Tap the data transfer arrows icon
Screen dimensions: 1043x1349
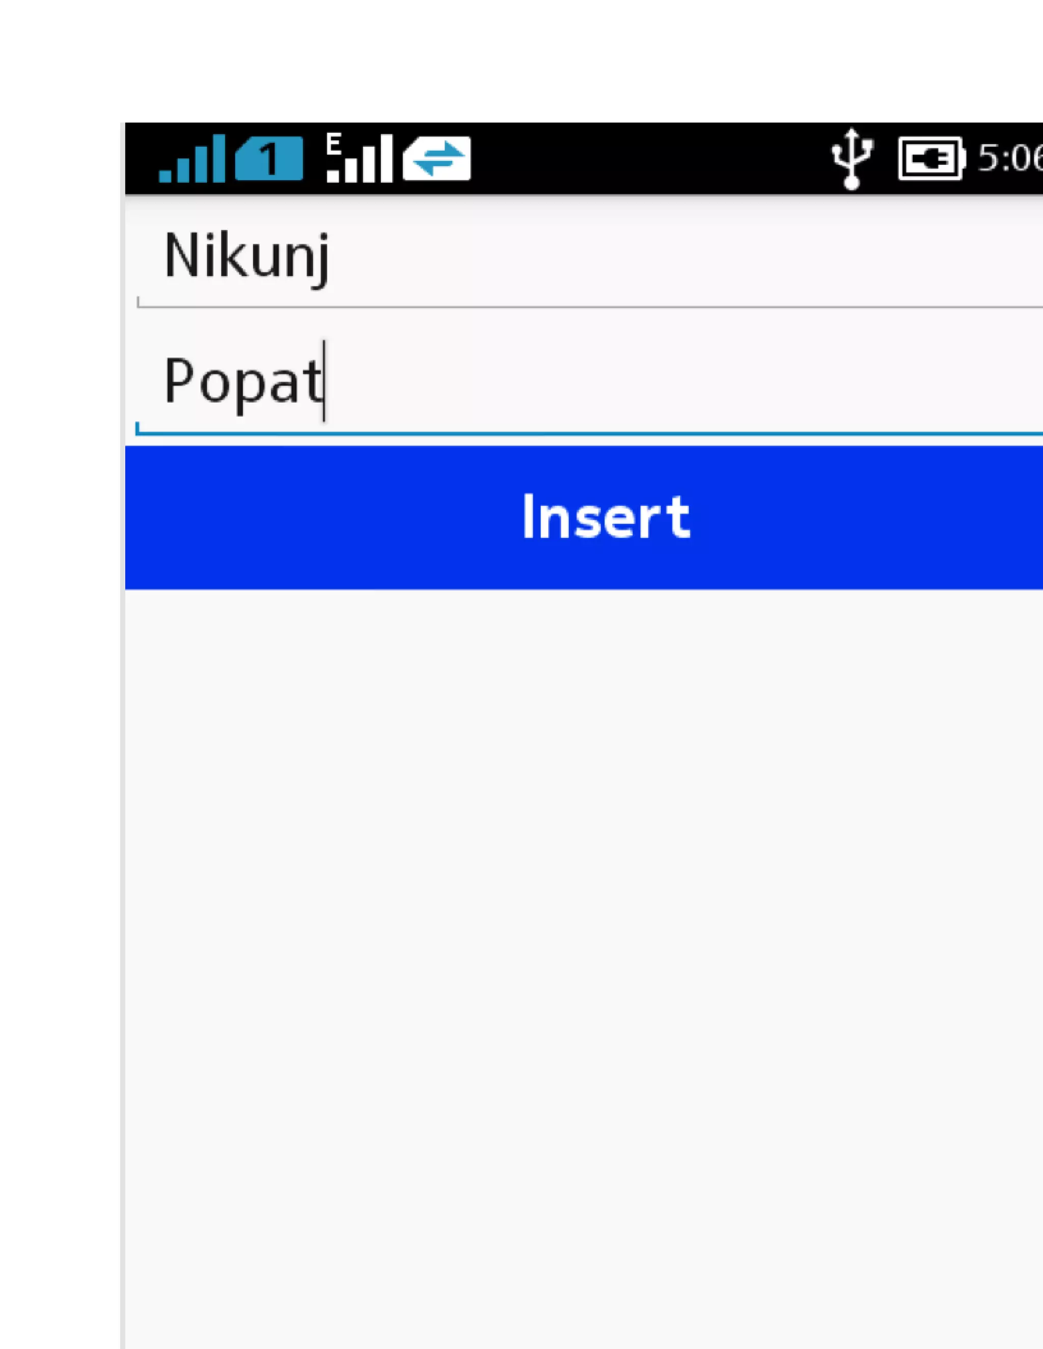437,158
